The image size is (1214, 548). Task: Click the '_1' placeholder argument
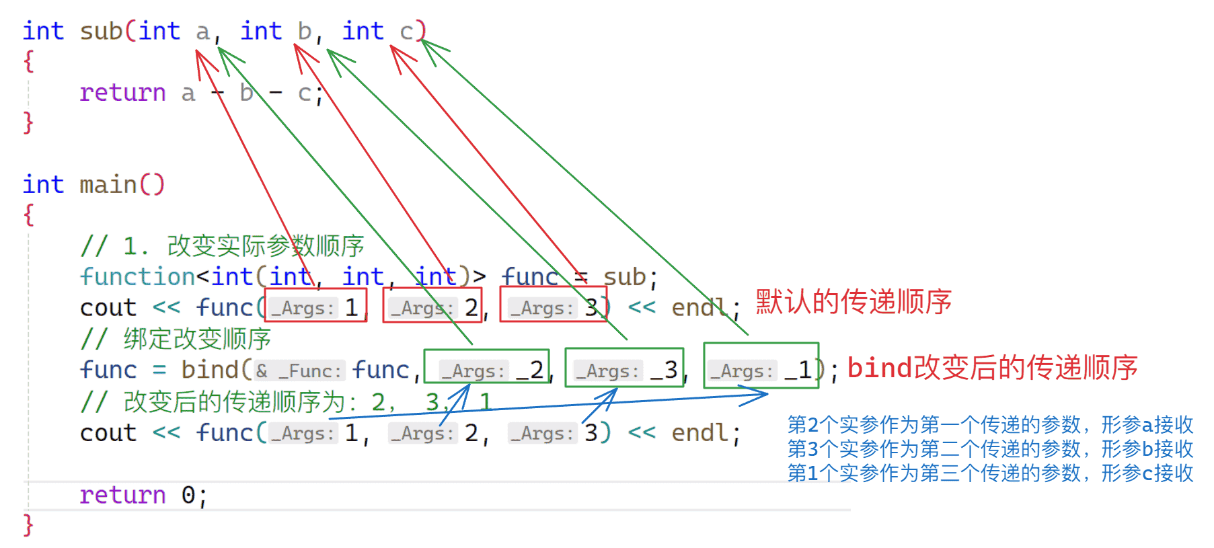pyautogui.click(x=798, y=370)
